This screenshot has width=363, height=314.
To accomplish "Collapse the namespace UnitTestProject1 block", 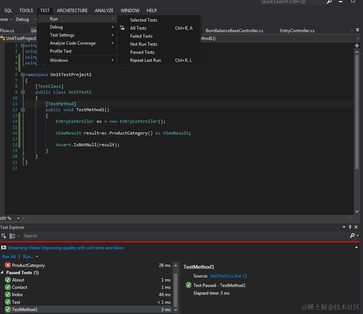I will point(23,75).
